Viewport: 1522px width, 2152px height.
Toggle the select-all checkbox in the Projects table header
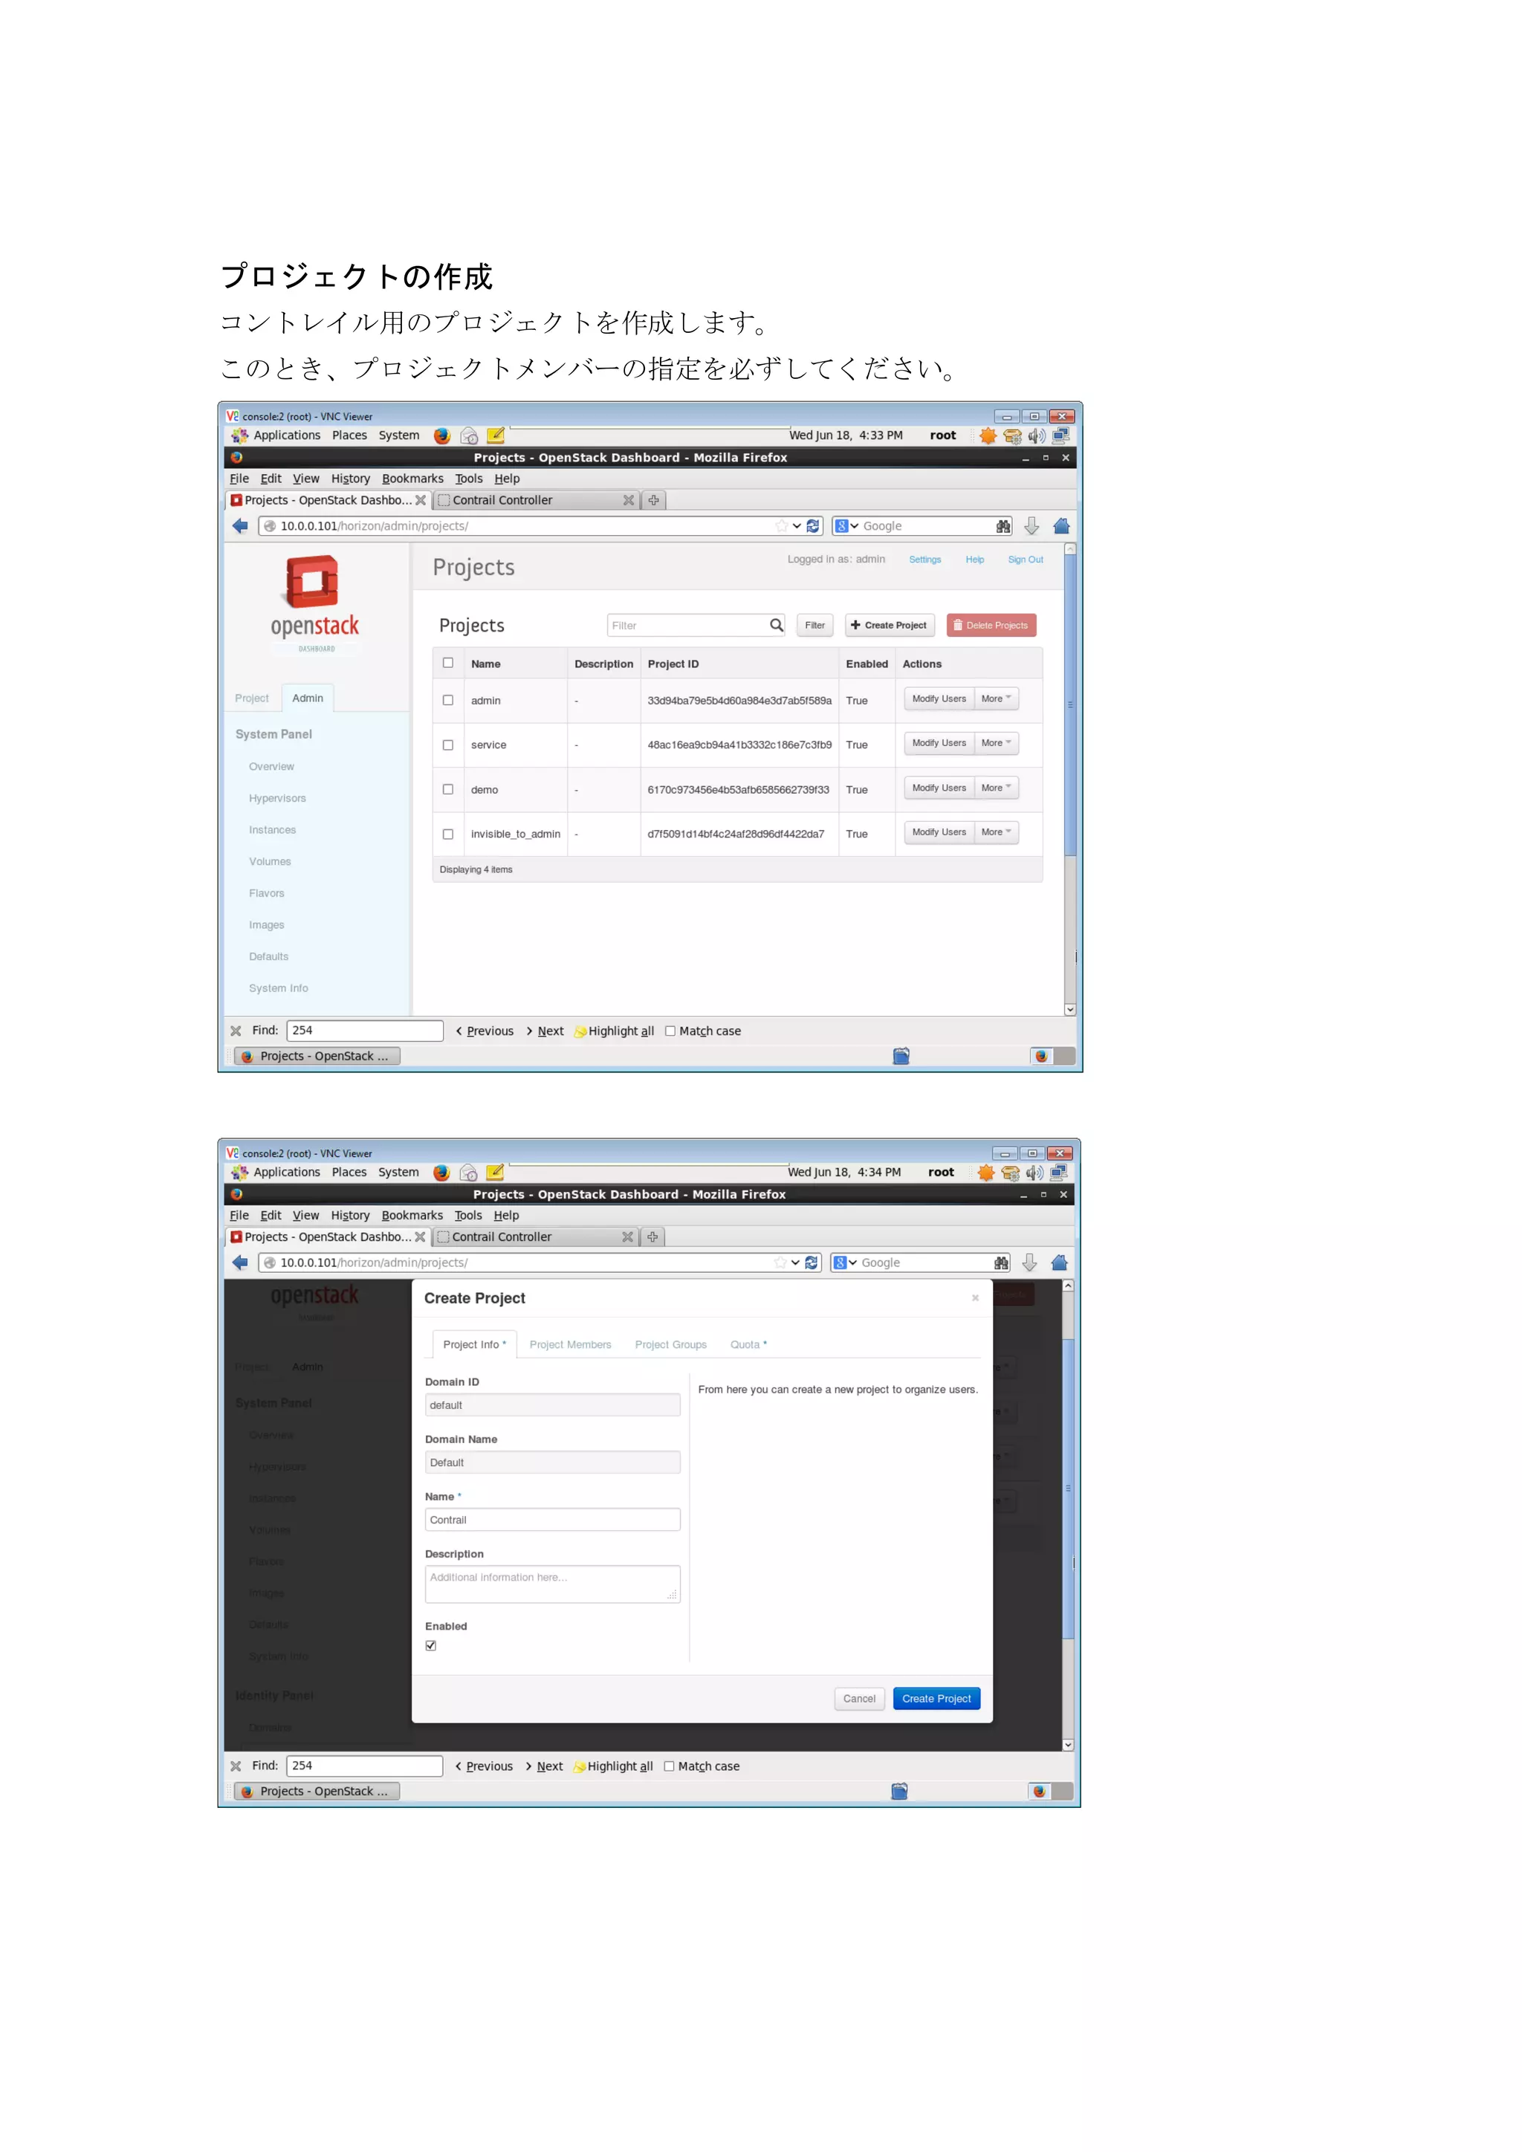pos(448,663)
